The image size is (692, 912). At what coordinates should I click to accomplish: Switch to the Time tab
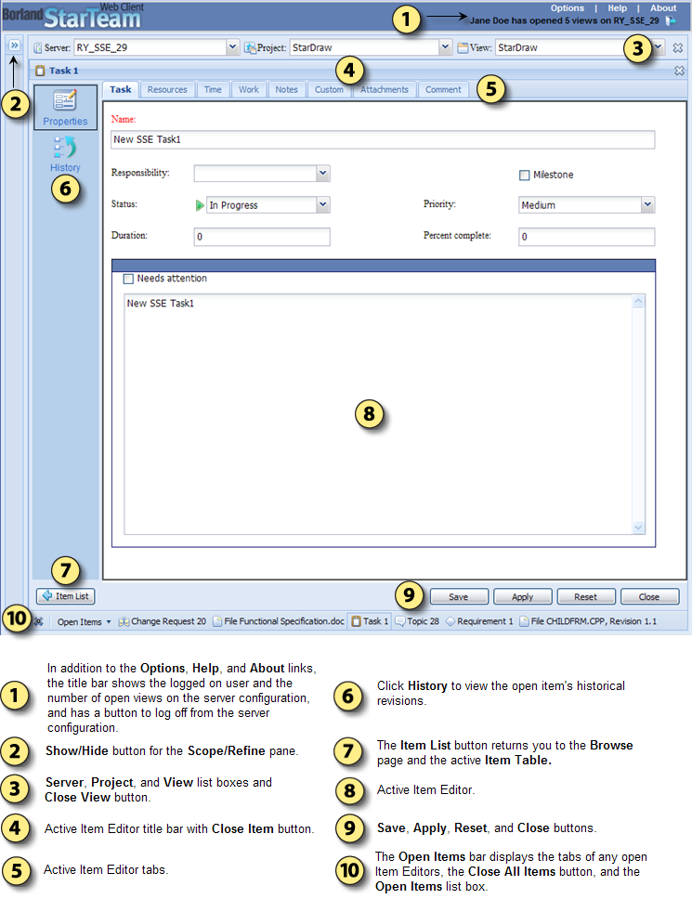[213, 90]
